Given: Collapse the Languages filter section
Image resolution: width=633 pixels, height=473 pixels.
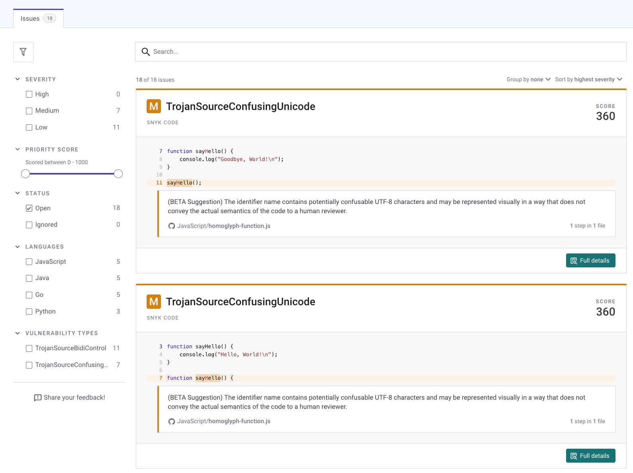Looking at the screenshot, I should [x=18, y=246].
